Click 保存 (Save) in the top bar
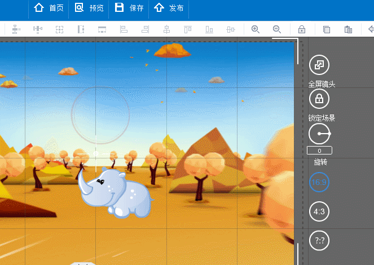The height and width of the screenshot is (265, 374). click(x=129, y=8)
